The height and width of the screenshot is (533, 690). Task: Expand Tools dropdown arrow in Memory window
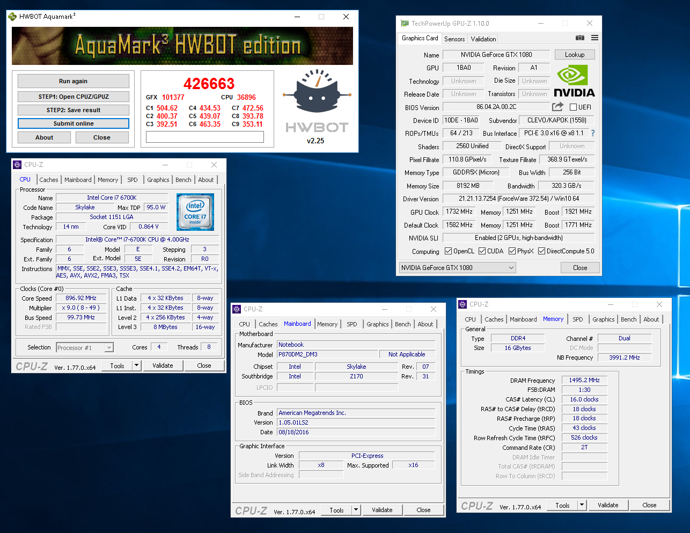(x=582, y=505)
